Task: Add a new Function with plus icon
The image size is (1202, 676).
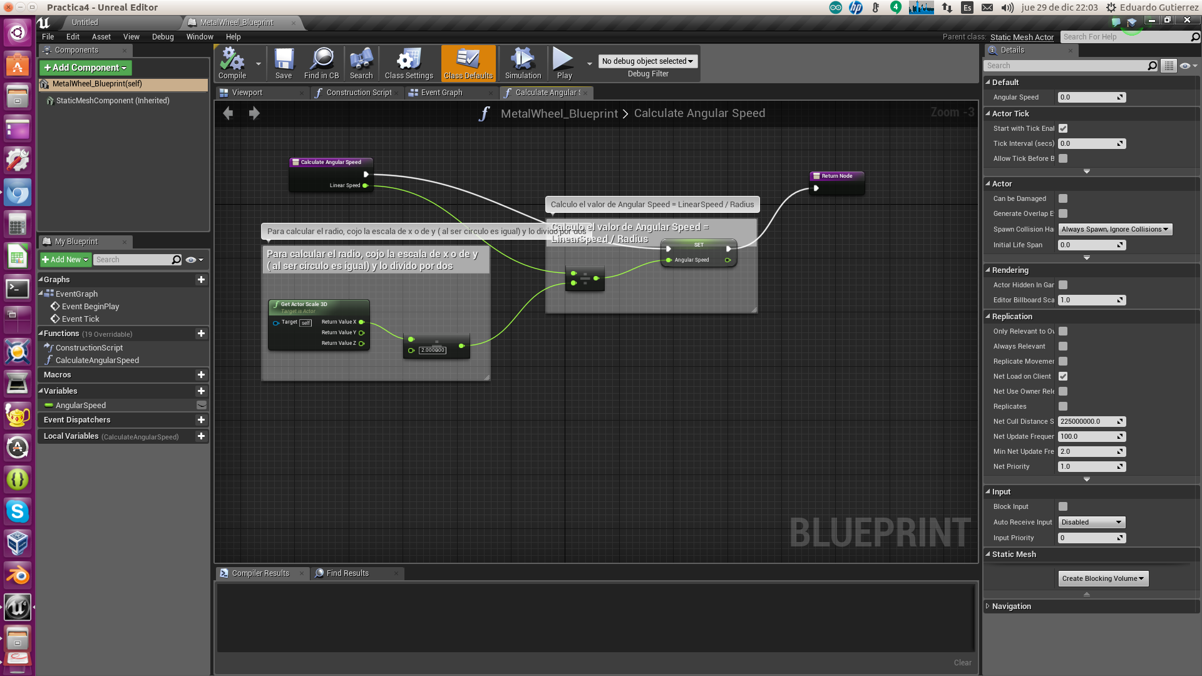Action: [201, 334]
